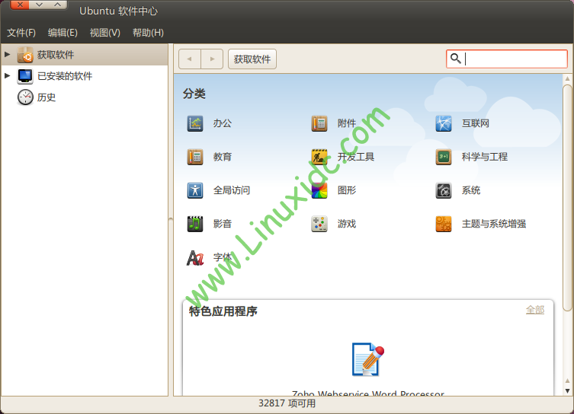Open the 帮助(H) menu
Viewport: 574px width, 414px height.
click(148, 33)
